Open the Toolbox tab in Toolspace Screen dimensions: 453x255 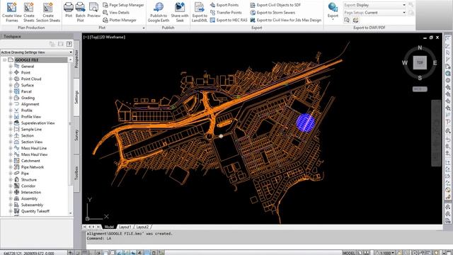coord(76,173)
